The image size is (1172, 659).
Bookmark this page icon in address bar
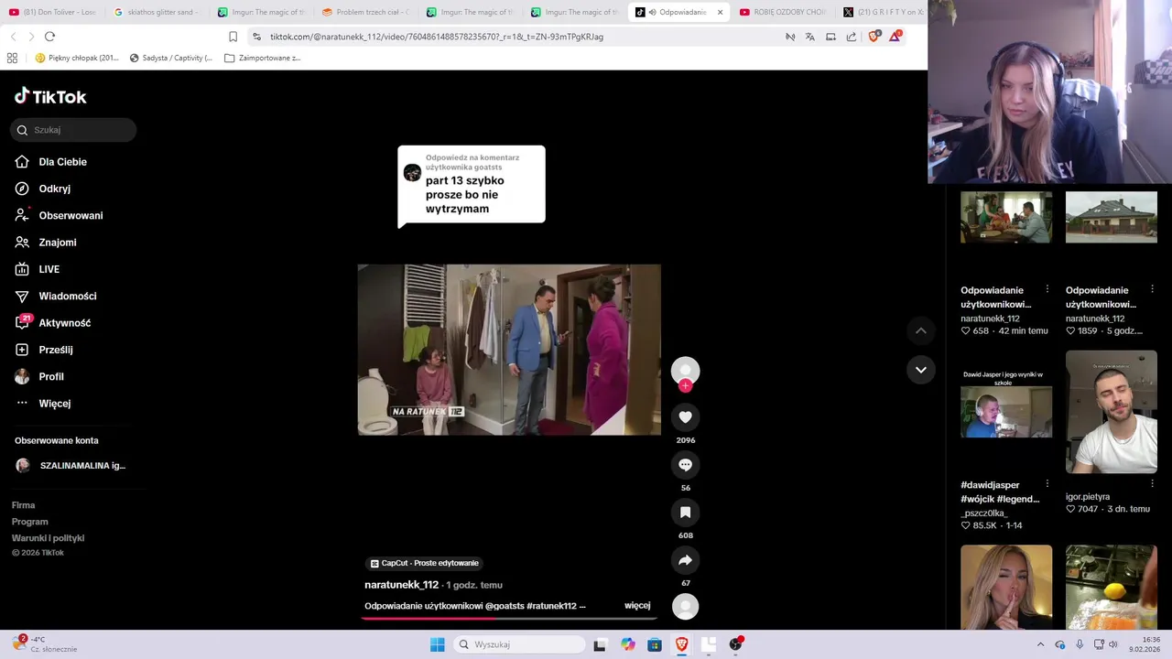(x=233, y=37)
